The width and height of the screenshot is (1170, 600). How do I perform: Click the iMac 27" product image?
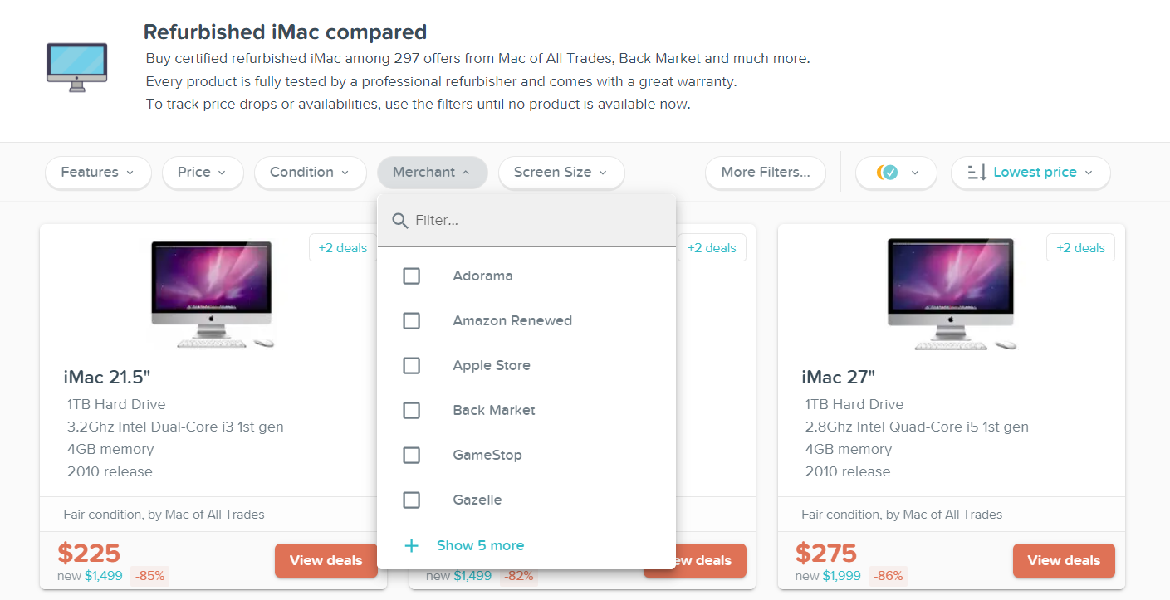pos(950,294)
